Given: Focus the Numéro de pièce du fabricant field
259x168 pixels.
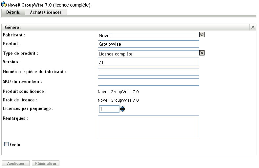Looking at the screenshot, I should tap(148, 72).
